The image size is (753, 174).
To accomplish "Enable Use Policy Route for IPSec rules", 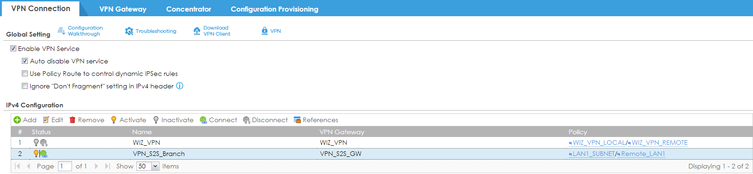I will pyautogui.click(x=25, y=73).
